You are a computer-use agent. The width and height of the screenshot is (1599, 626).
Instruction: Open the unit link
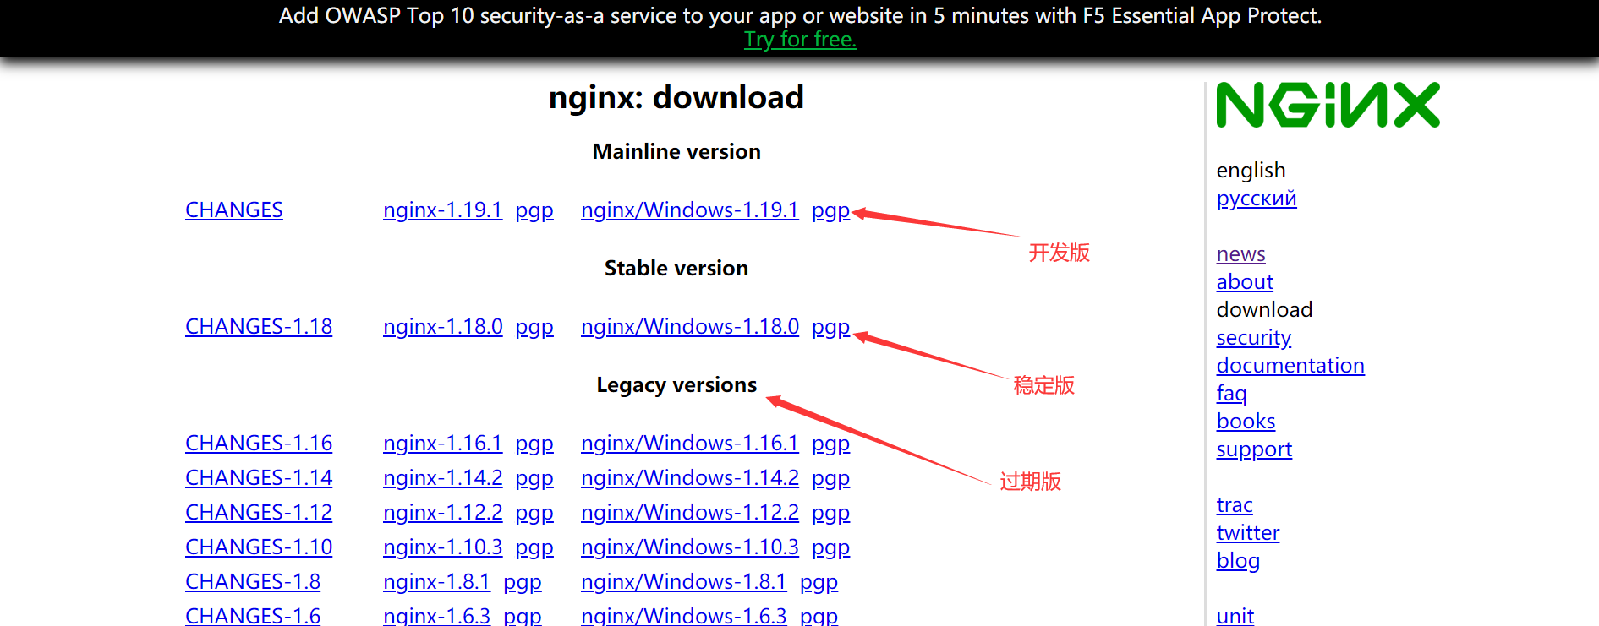coord(1235,616)
